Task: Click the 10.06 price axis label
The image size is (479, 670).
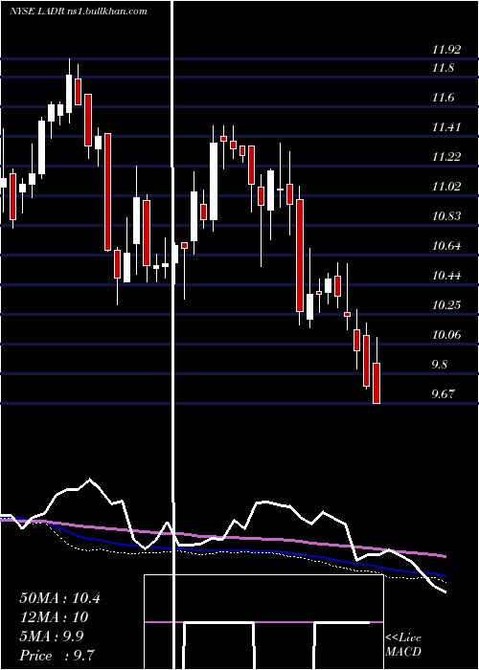Action: pos(446,334)
